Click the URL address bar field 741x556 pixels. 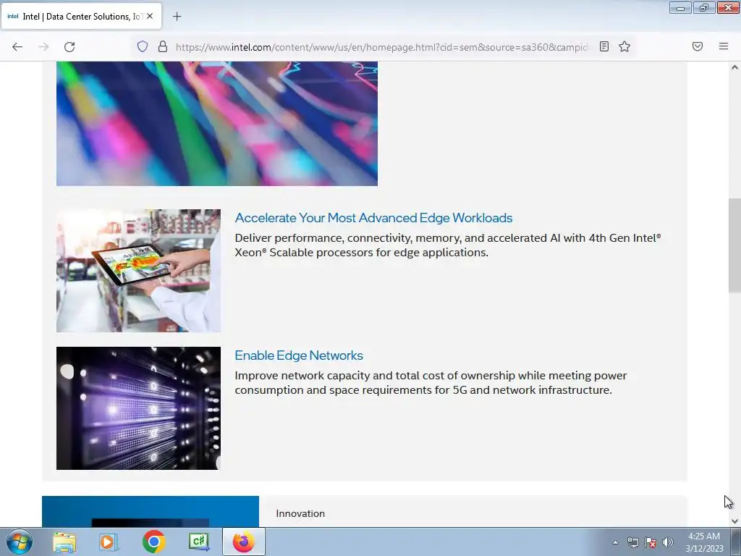click(382, 47)
